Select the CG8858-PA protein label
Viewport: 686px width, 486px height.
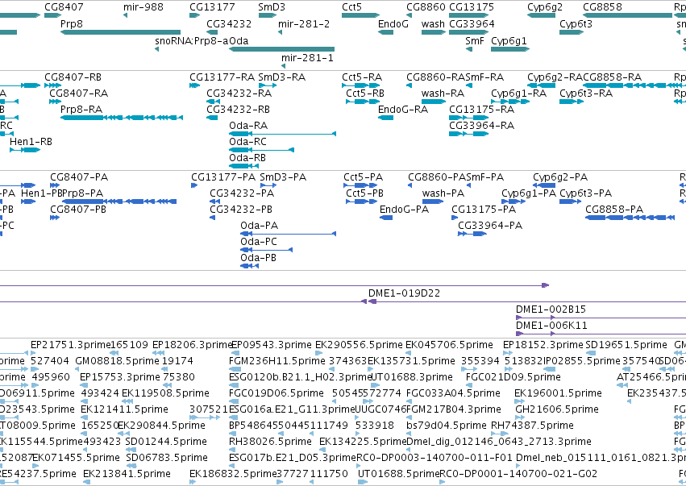click(x=615, y=209)
